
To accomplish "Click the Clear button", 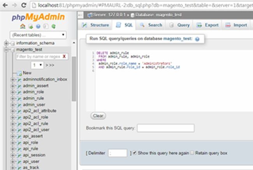I will click(x=98, y=116).
